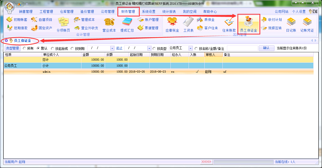This screenshot has height=168, width=322.
Task: Choose the 按起始或 radio option
Action: [x=53, y=48]
